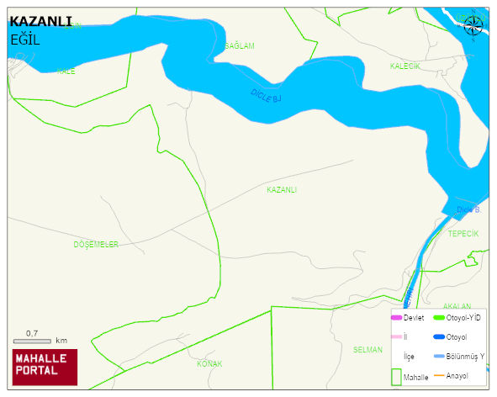
Task: Click the magenta Devlet legend swatch
Action: point(396,317)
